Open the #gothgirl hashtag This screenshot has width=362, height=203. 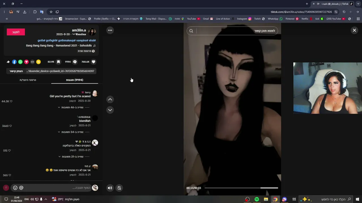[52, 40]
